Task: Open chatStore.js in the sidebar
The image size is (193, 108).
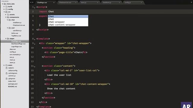Action: (17, 23)
